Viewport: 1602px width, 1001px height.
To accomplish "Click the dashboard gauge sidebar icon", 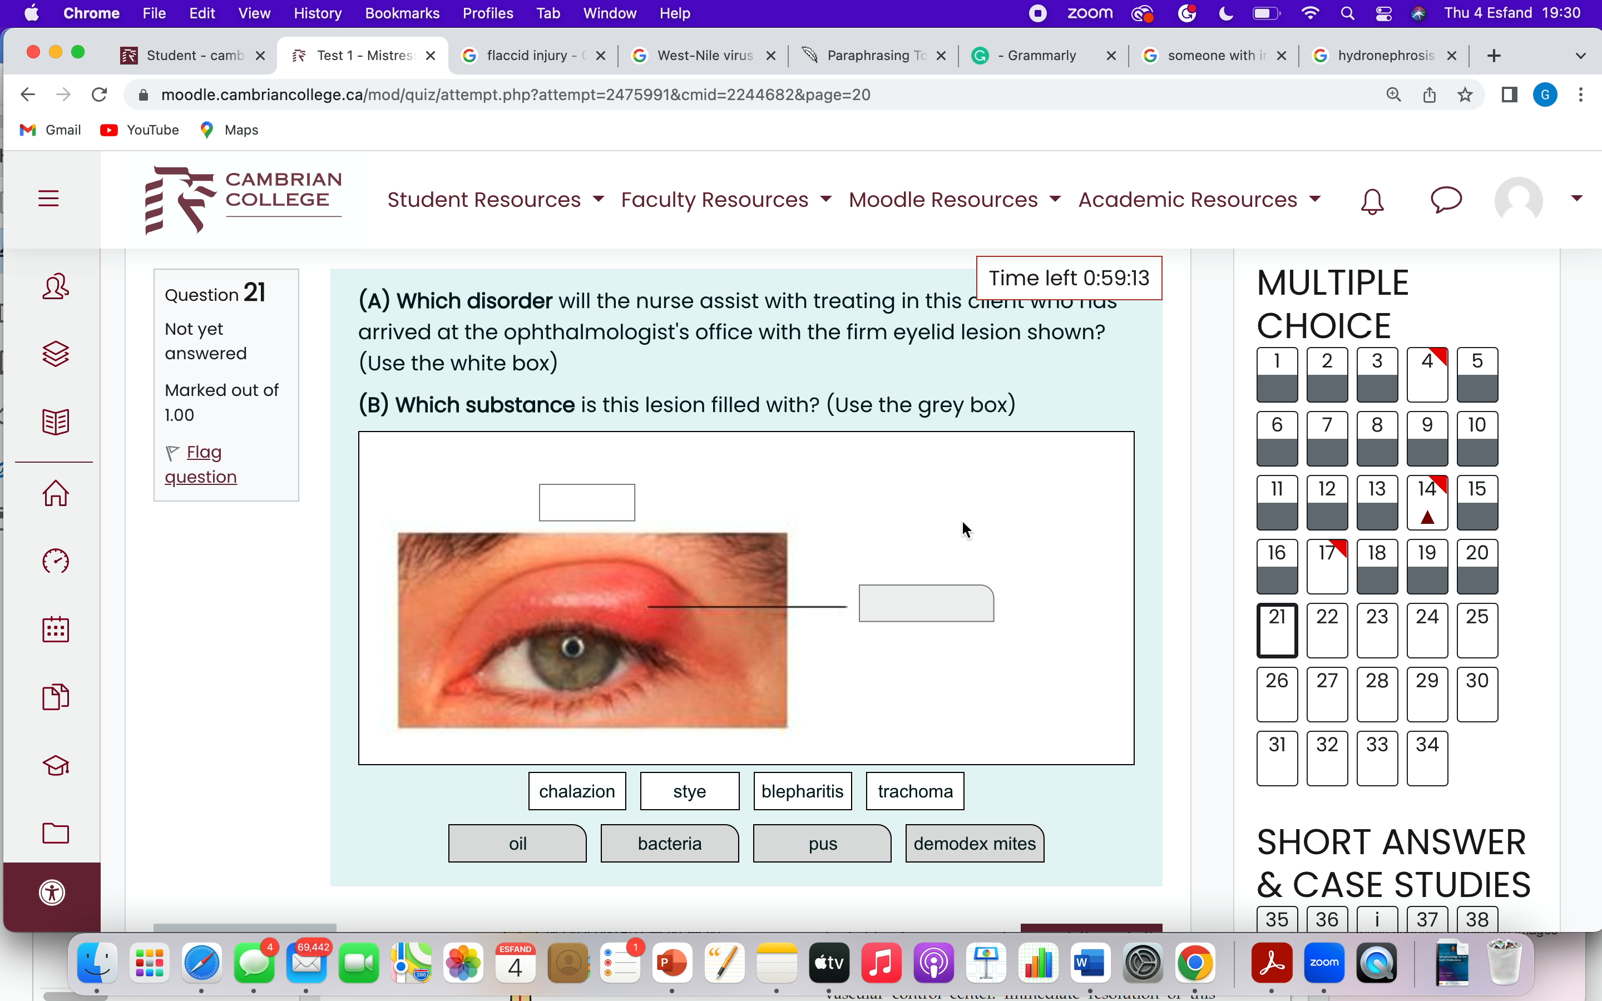I will (56, 562).
